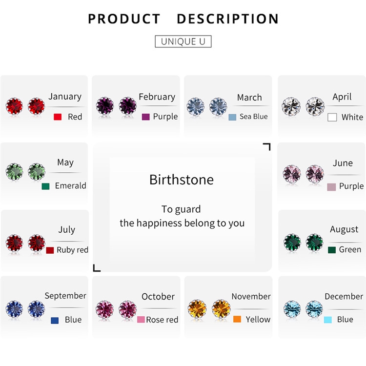Choose the April White color swatch
Image resolution: width=366 pixels, height=366 pixels.
[x=332, y=117]
